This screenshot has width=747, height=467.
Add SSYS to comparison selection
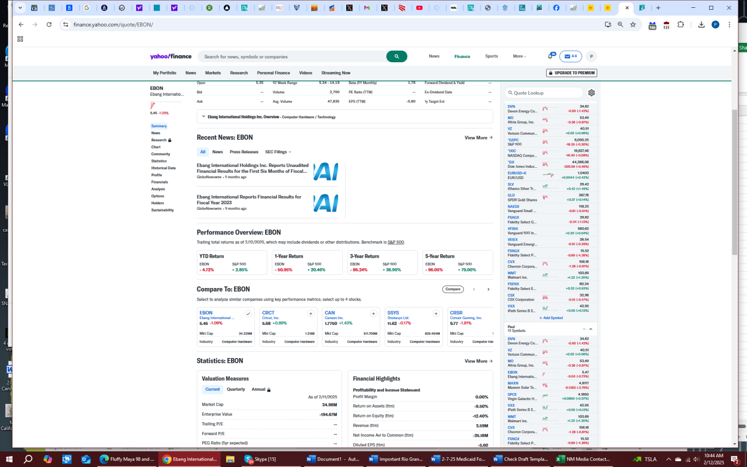436,314
